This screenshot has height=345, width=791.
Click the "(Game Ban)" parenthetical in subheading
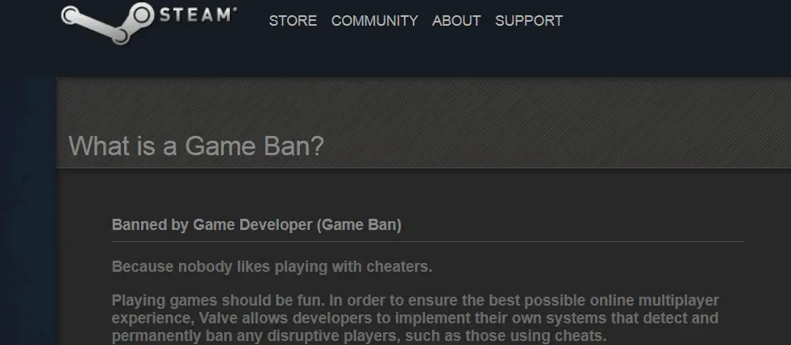[x=359, y=225]
